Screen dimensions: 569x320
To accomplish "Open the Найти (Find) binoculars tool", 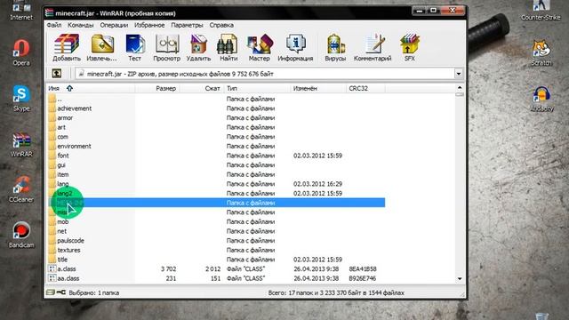I will click(x=228, y=47).
